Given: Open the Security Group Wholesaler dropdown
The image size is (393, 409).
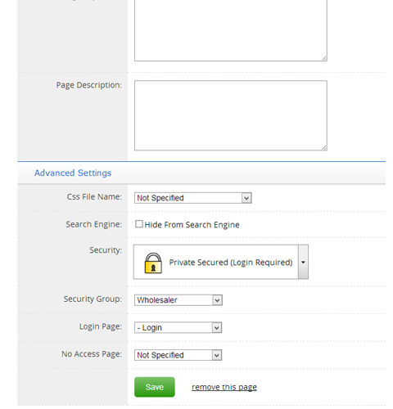Looking at the screenshot, I should point(178,300).
